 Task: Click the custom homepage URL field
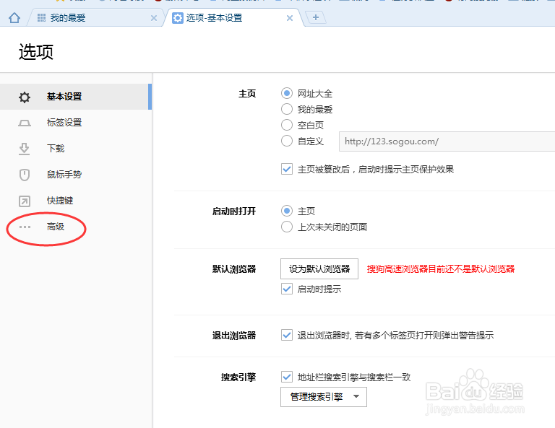click(x=447, y=141)
